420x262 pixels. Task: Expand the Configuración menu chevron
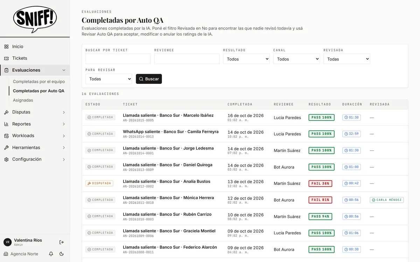coord(64,159)
